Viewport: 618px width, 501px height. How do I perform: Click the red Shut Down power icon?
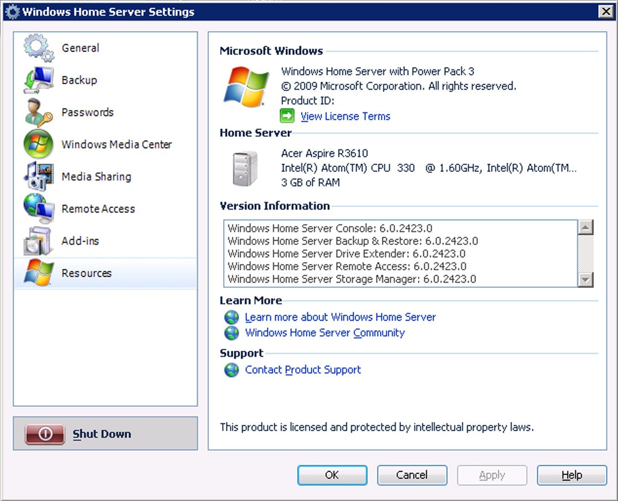(45, 434)
